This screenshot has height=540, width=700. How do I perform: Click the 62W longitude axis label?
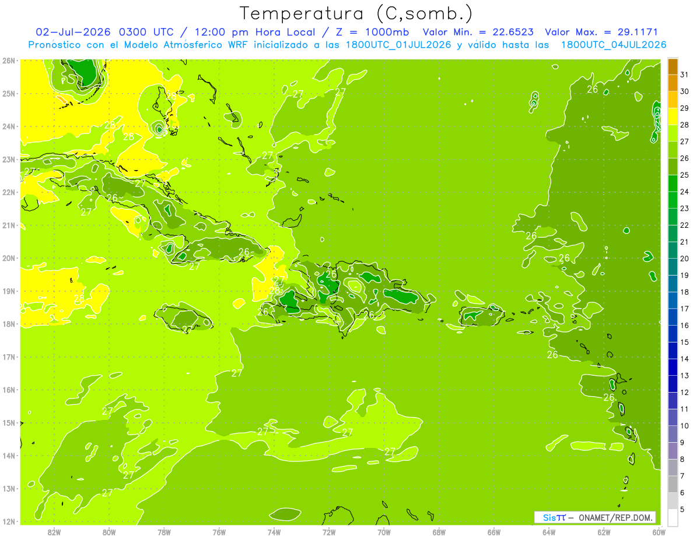[x=604, y=532]
